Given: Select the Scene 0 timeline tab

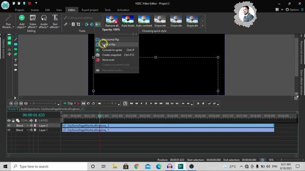Looking at the screenshot, I should (x=13, y=109).
